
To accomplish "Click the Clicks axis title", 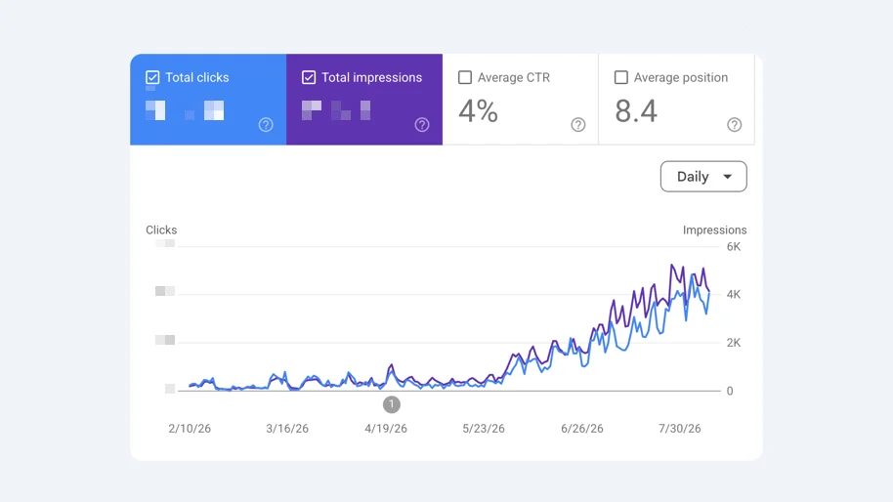I will [161, 230].
